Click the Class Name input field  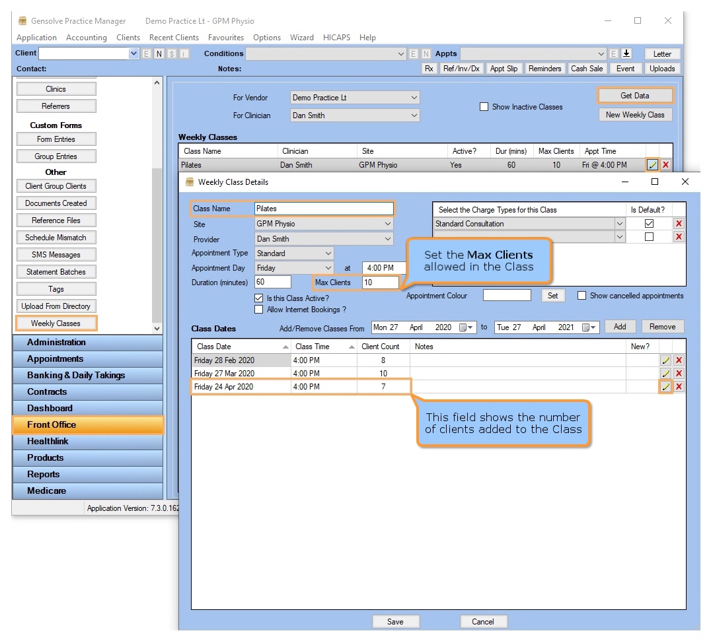[324, 209]
